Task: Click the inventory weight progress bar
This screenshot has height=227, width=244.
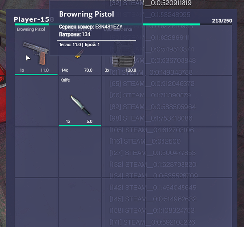Action: point(123,24)
